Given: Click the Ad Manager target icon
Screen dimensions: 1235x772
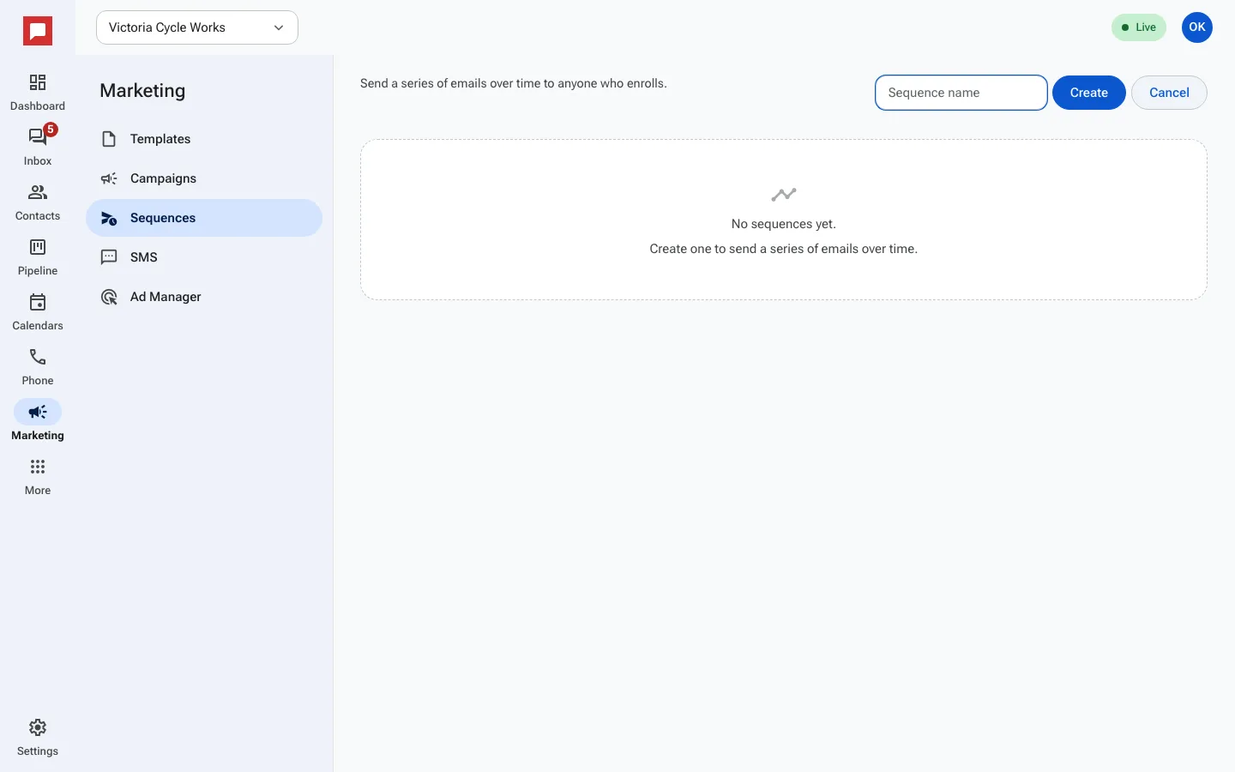Looking at the screenshot, I should [109, 297].
